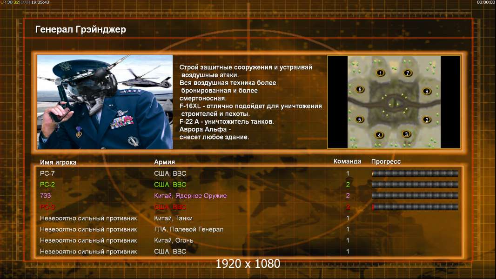Select start position 4 on the minimap

click(379, 135)
